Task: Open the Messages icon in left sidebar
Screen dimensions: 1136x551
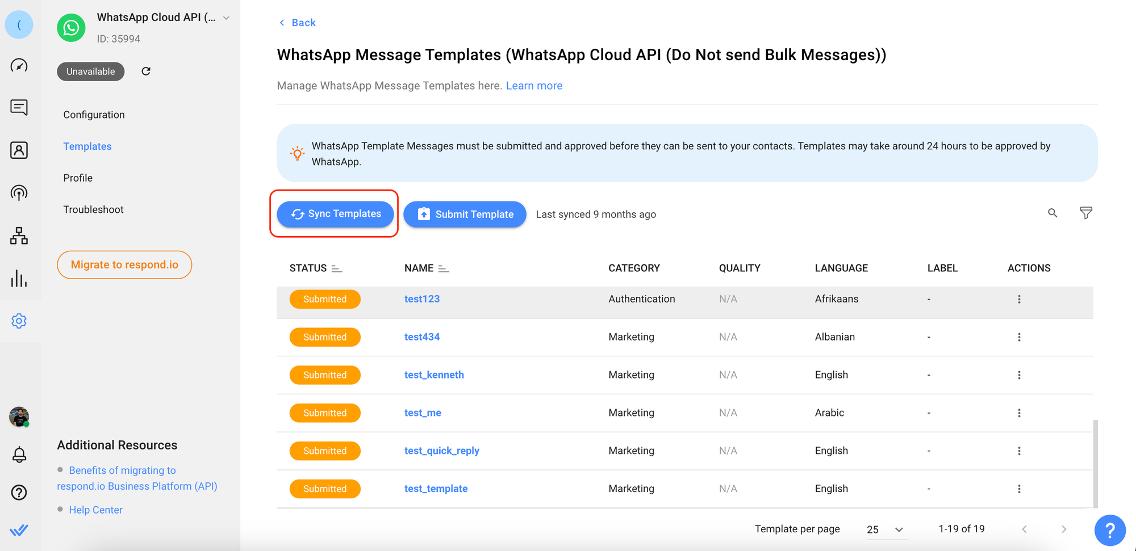Action: 19,107
